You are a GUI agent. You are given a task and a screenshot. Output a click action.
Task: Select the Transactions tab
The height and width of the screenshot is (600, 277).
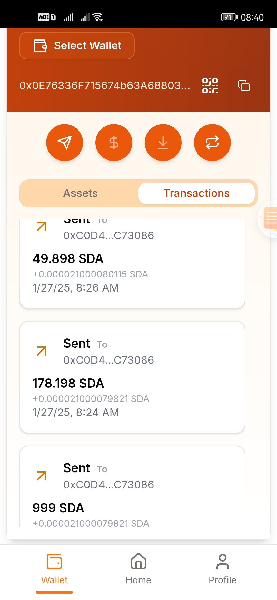196,193
